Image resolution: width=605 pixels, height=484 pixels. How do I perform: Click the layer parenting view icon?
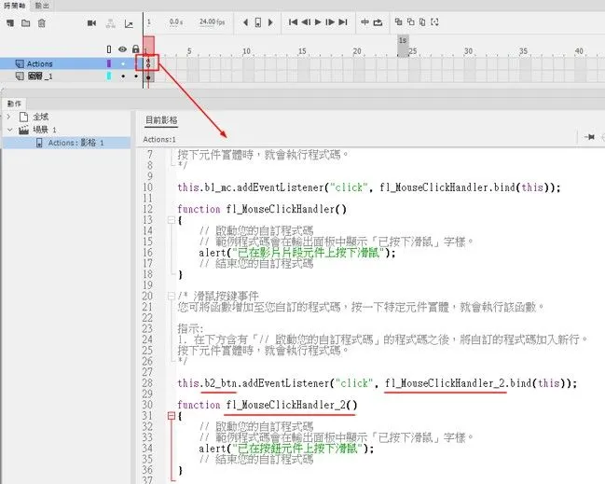(x=111, y=23)
